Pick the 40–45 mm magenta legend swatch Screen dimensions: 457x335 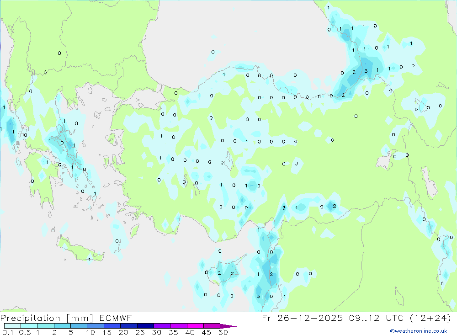[195, 326]
